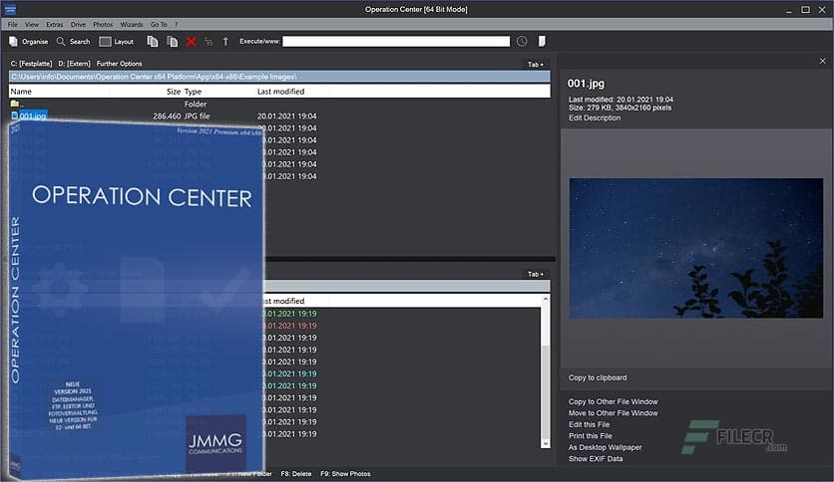The width and height of the screenshot is (834, 482).
Task: Open the Layout toolbar option
Action: click(x=117, y=42)
